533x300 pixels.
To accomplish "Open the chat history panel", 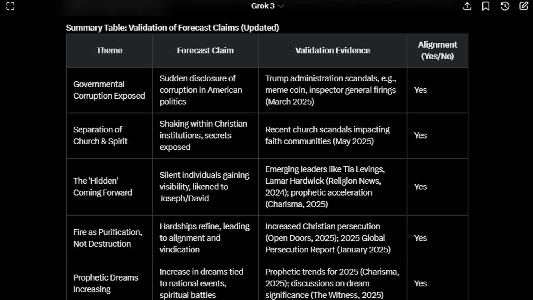I will [505, 6].
